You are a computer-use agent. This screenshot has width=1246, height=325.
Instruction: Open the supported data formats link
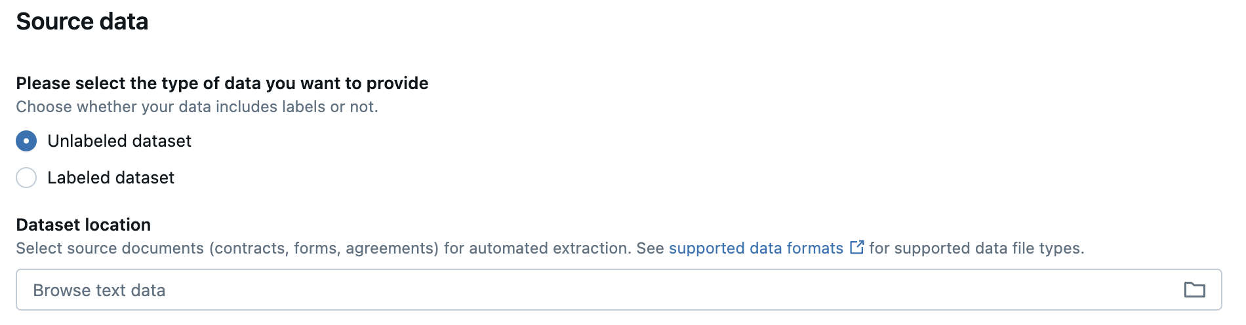pyautogui.click(x=755, y=248)
